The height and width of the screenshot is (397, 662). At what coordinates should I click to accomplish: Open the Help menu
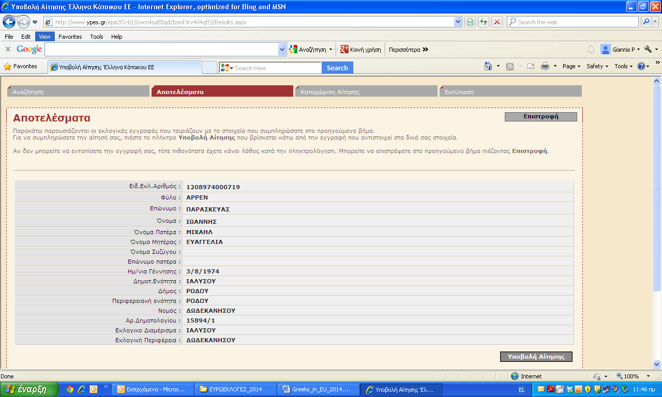pyautogui.click(x=117, y=37)
